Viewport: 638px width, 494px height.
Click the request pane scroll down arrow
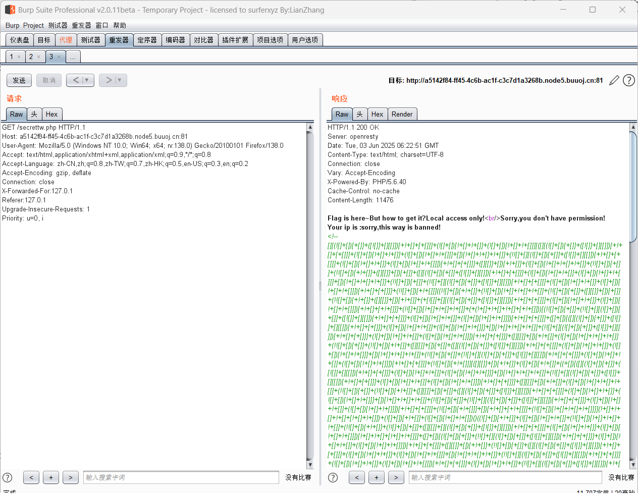pos(310,465)
